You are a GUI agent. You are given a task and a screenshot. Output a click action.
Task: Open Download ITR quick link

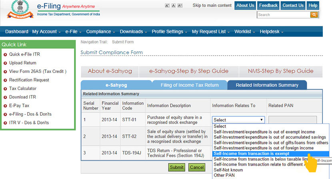tap(22, 97)
